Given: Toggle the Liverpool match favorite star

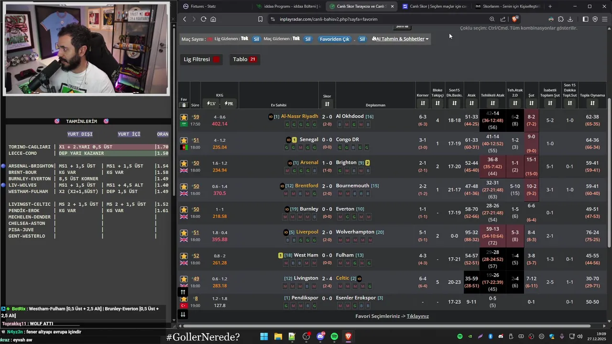Looking at the screenshot, I should pyautogui.click(x=184, y=233).
